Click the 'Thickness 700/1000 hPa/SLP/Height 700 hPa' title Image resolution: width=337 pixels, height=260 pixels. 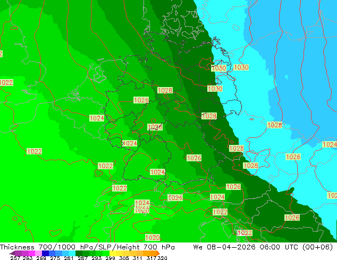point(87,247)
